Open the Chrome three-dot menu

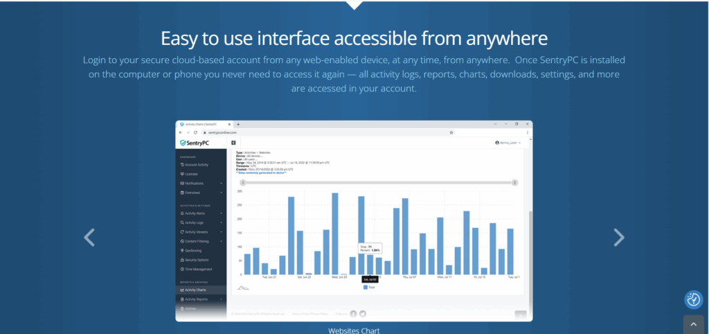(x=528, y=132)
